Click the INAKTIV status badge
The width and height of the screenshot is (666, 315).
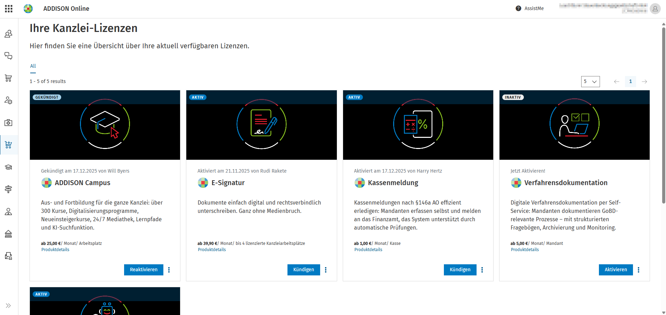(513, 97)
